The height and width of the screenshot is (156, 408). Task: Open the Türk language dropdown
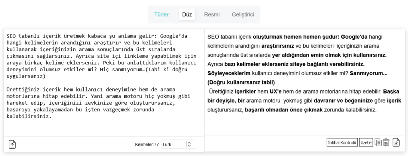178,144
